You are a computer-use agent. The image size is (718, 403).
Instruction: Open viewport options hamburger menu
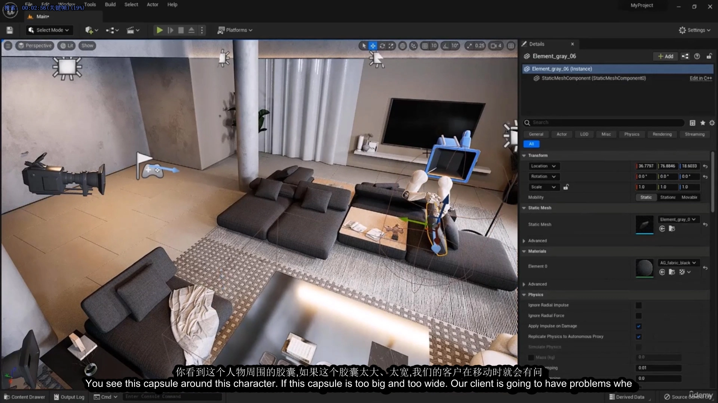[8, 46]
